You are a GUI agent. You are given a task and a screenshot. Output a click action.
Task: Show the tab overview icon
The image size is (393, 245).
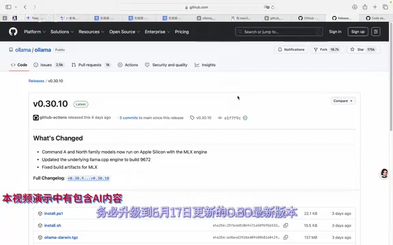(385, 7)
